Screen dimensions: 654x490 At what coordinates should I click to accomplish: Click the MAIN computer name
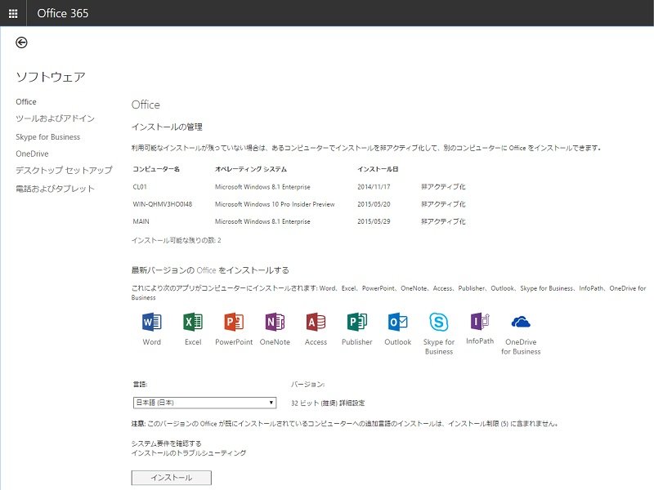[x=141, y=221]
